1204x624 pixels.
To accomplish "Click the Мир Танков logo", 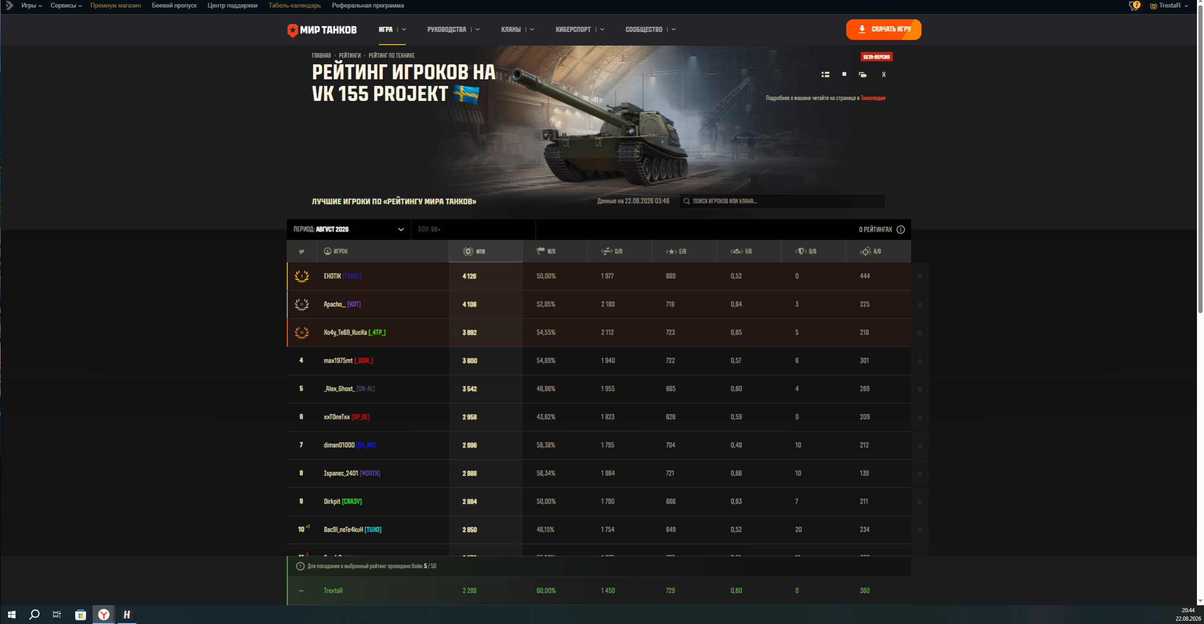I will [322, 30].
